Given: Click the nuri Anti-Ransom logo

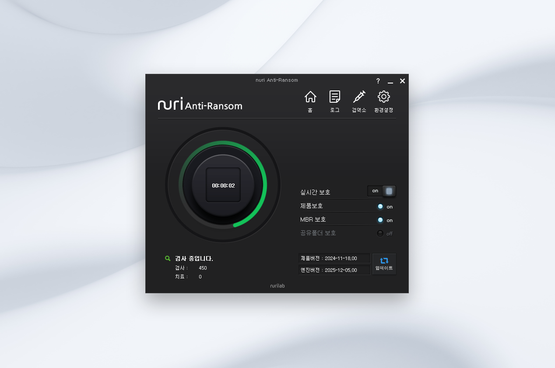Looking at the screenshot, I should (200, 104).
